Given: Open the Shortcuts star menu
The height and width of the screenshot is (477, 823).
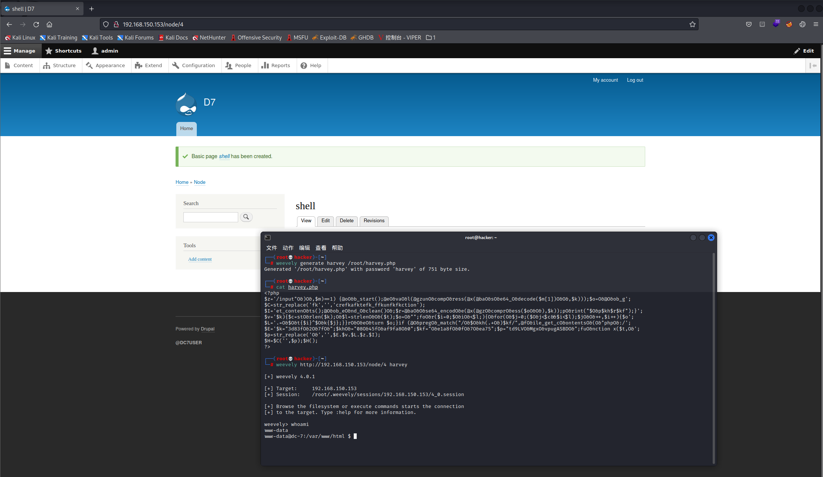Looking at the screenshot, I should [x=63, y=51].
